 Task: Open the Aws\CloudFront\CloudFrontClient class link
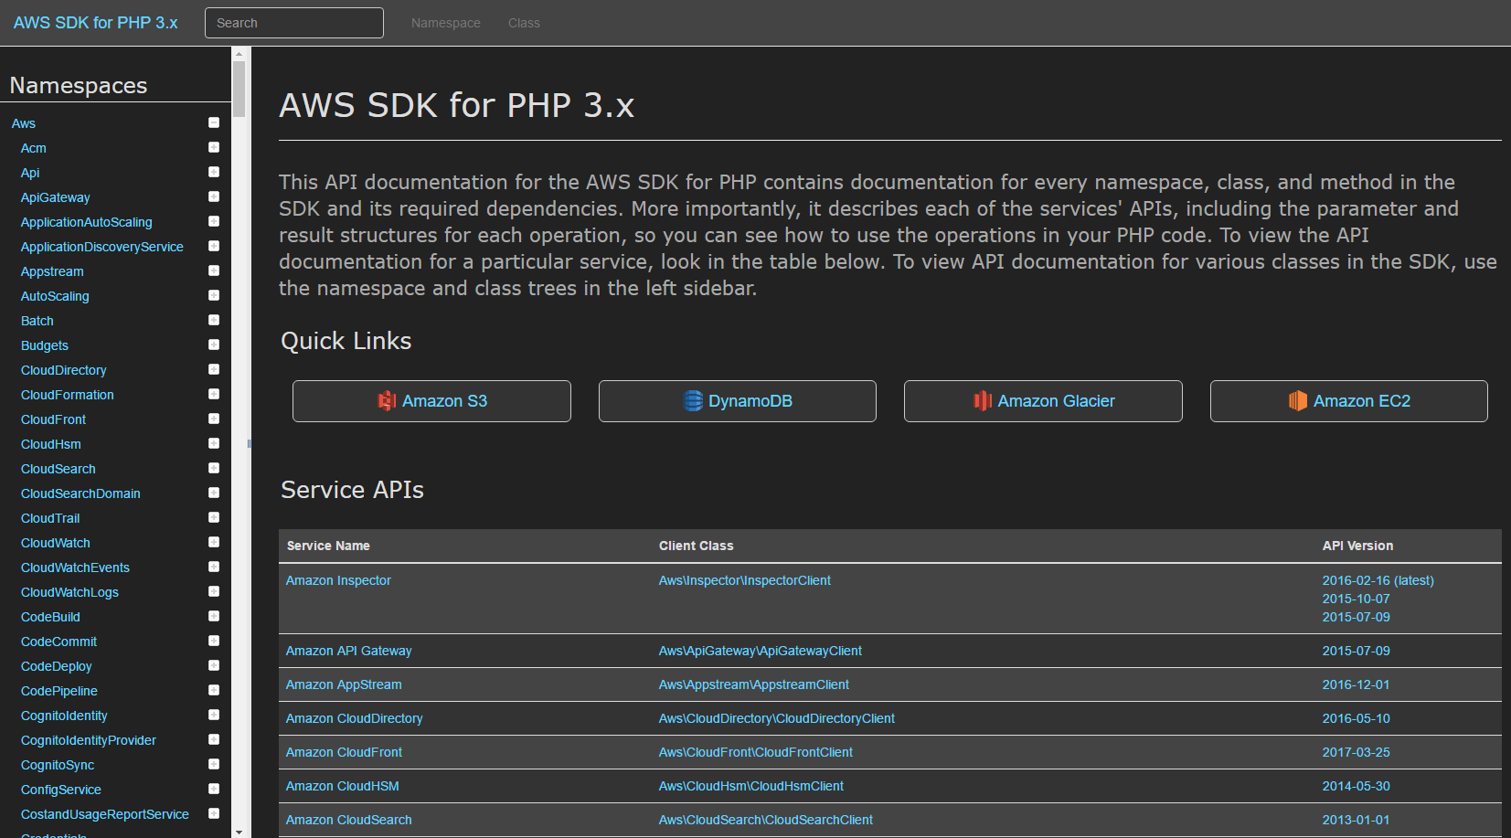(x=756, y=752)
